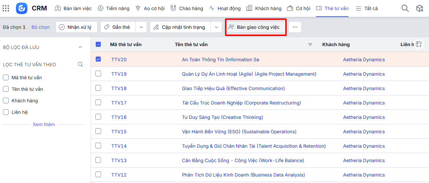
Task: Expand the Gắn thẻ dropdown arrow
Action: tap(141, 27)
